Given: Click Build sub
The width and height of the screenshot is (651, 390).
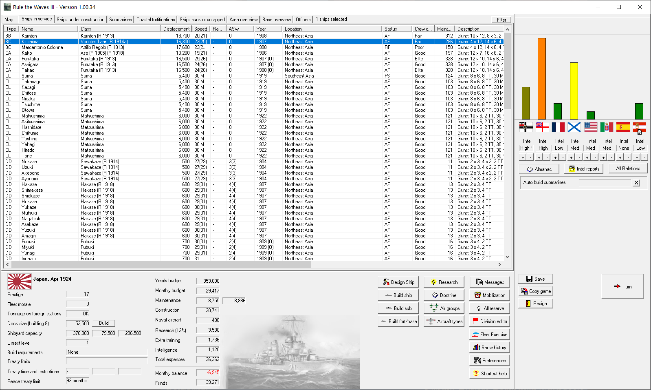Looking at the screenshot, I should [x=398, y=308].
